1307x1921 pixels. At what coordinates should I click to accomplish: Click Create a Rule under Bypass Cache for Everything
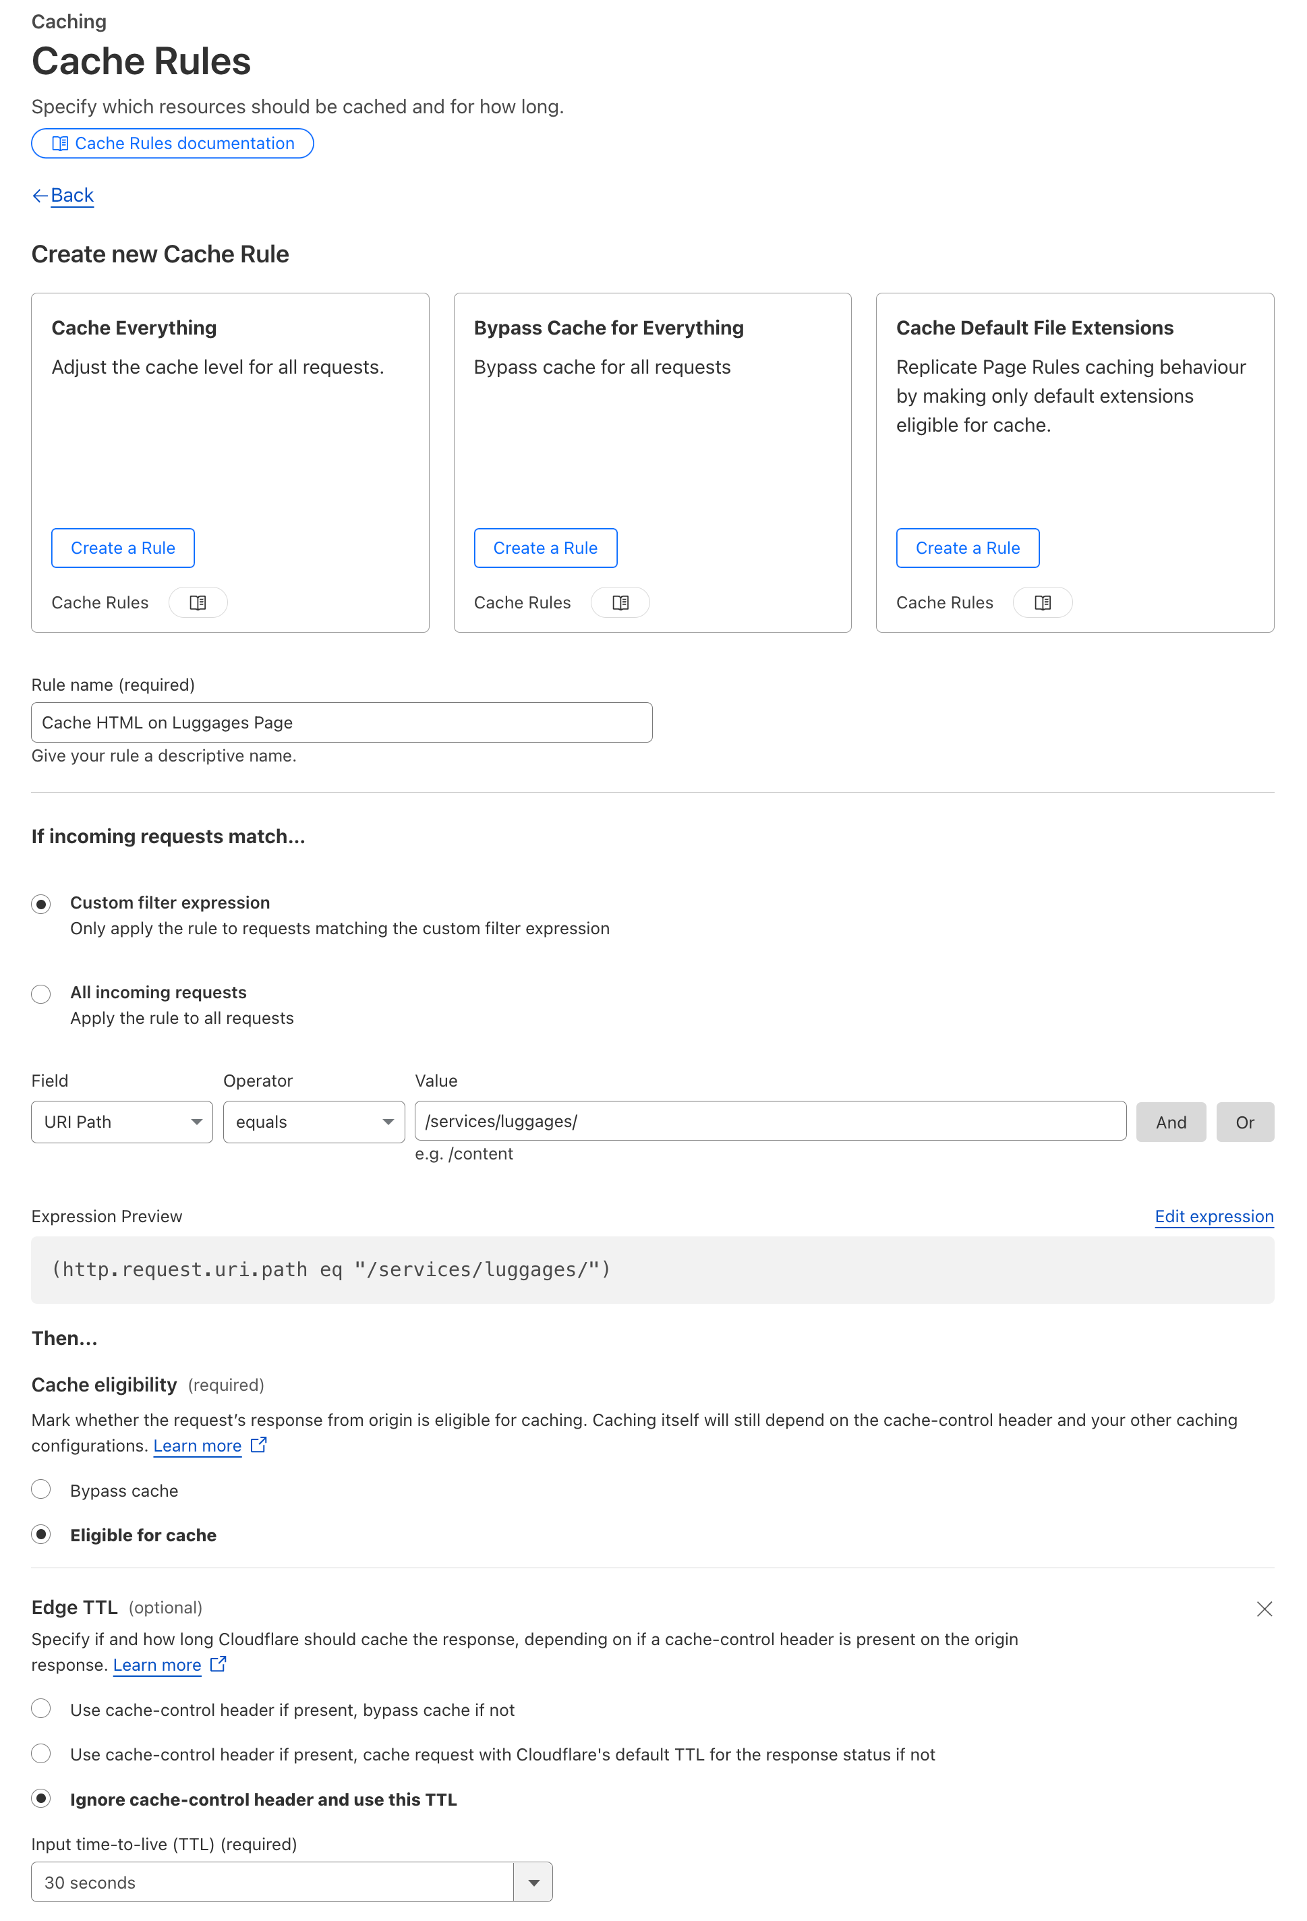click(546, 548)
